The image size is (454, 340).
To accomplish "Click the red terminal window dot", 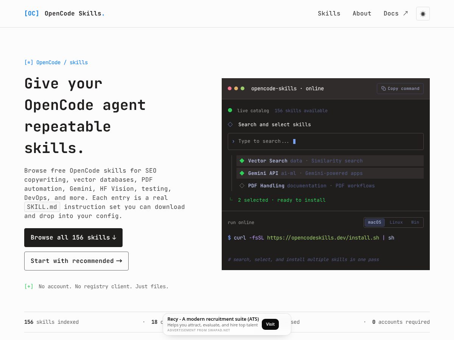I will tap(230, 88).
